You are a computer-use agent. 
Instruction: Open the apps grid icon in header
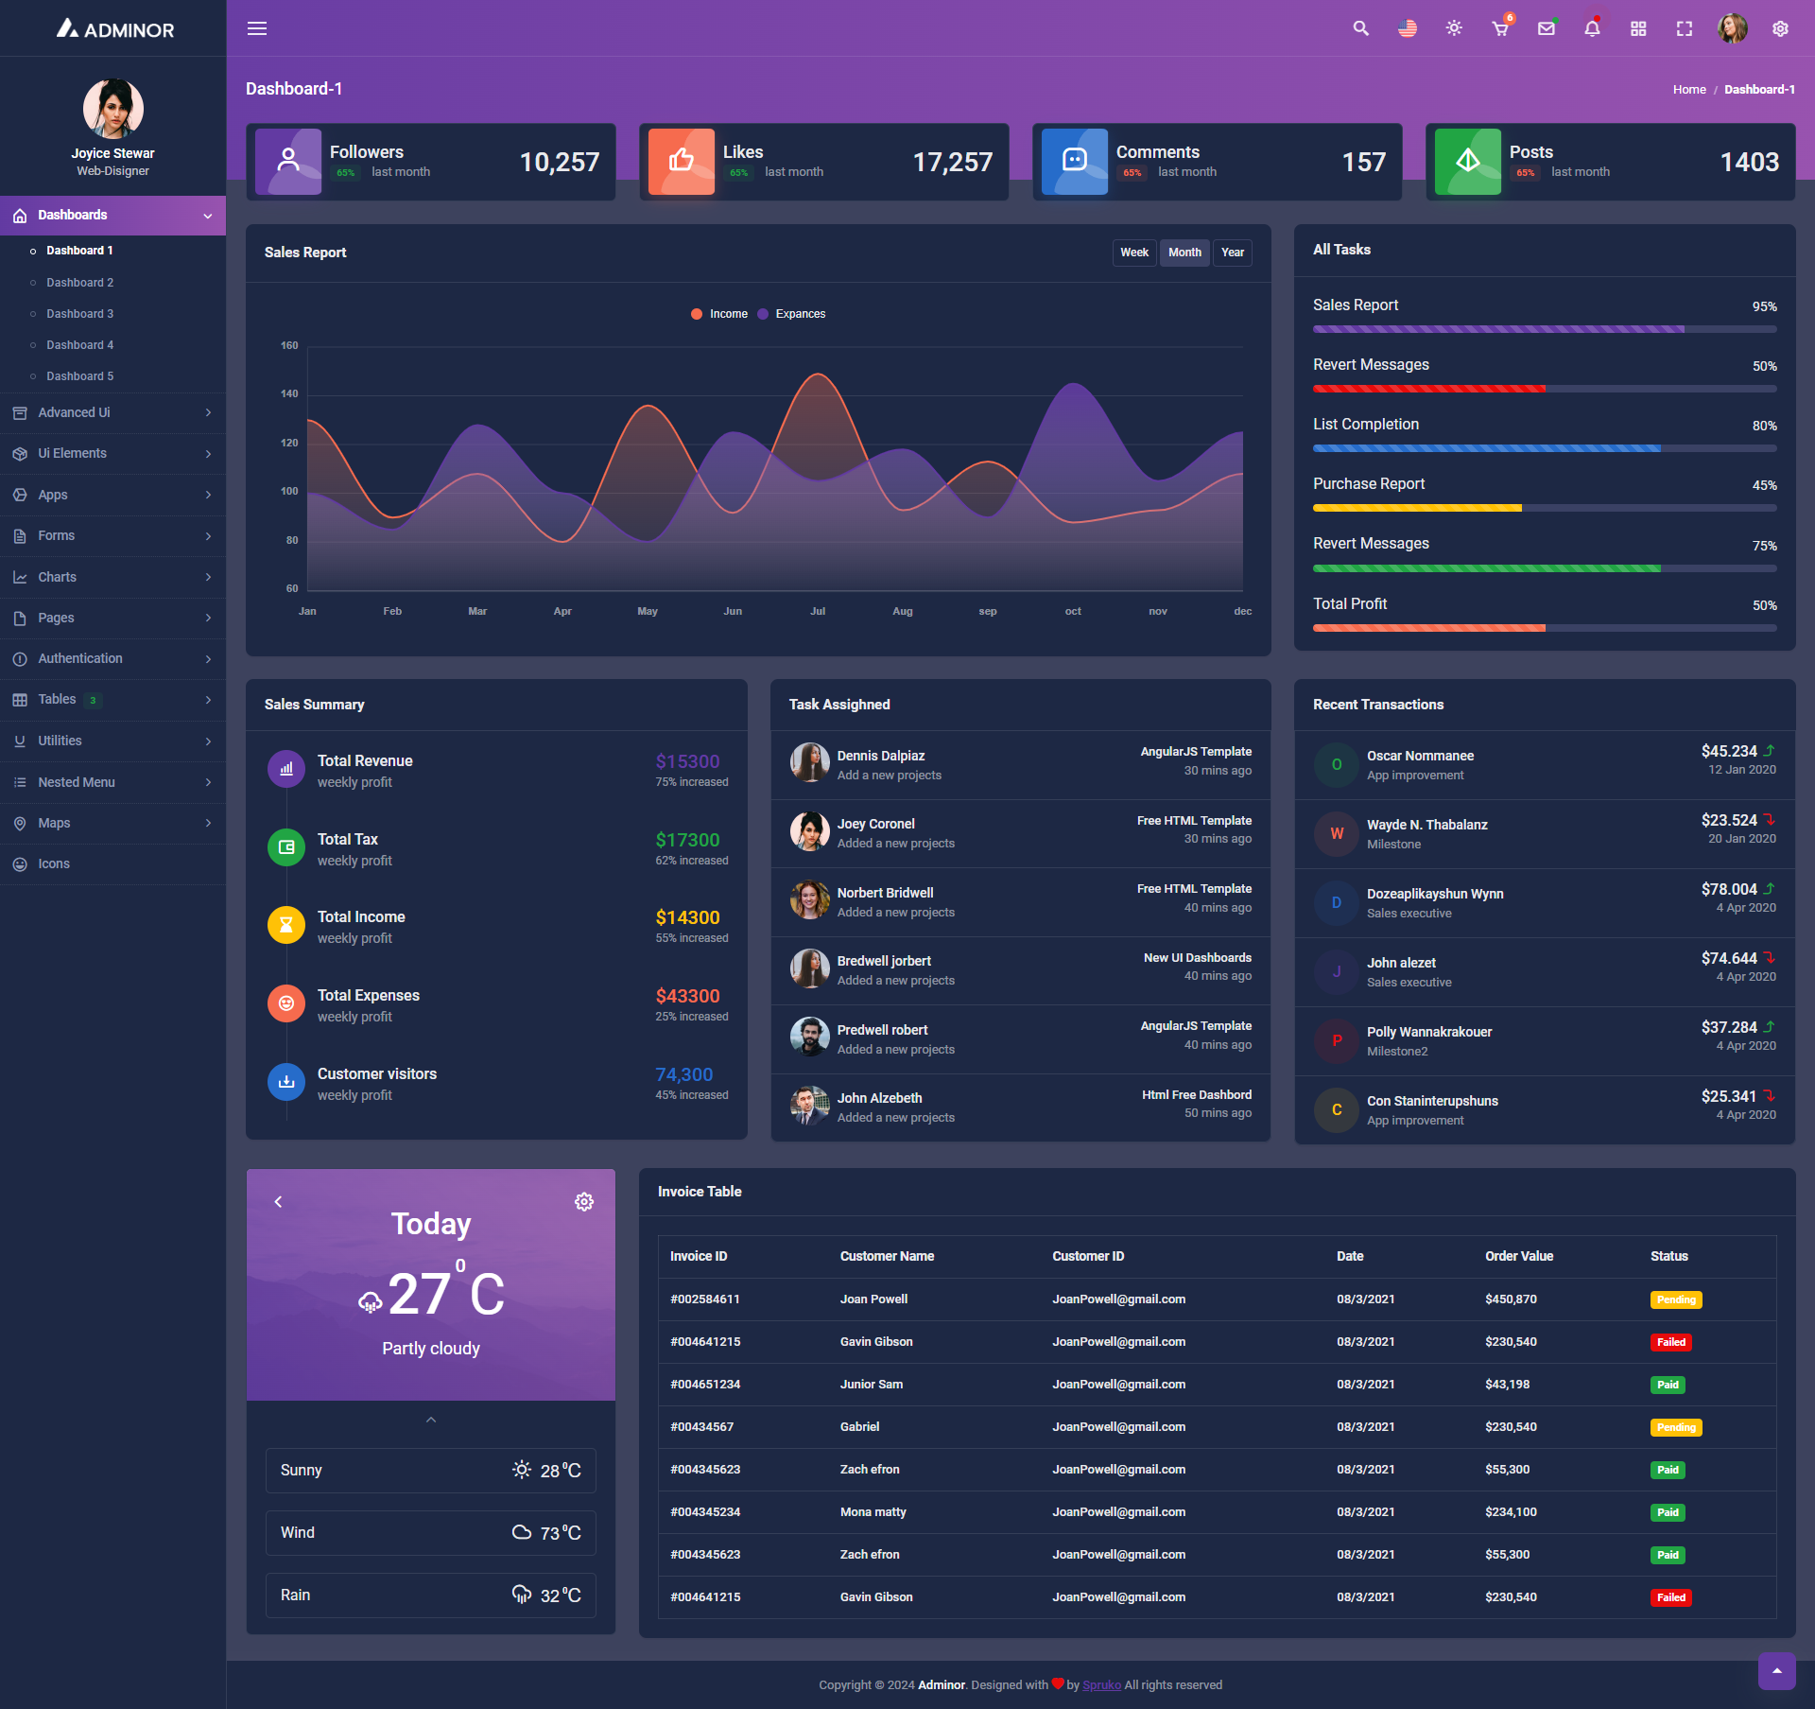tap(1638, 28)
